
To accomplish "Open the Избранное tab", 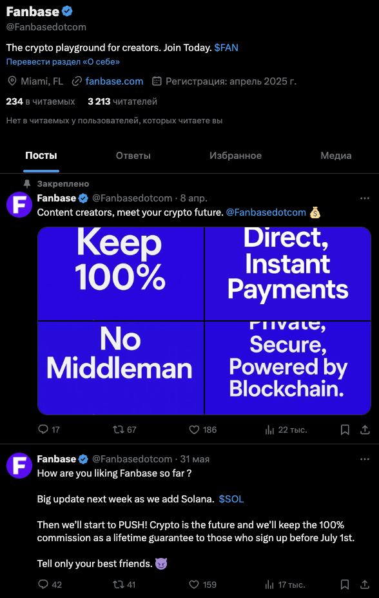I will [235, 156].
